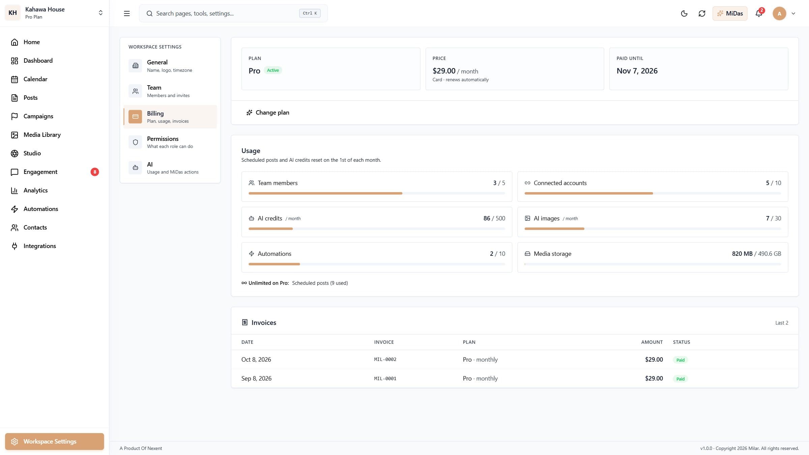Click the Workspace Settings gear icon
This screenshot has height=455, width=809.
click(x=14, y=442)
